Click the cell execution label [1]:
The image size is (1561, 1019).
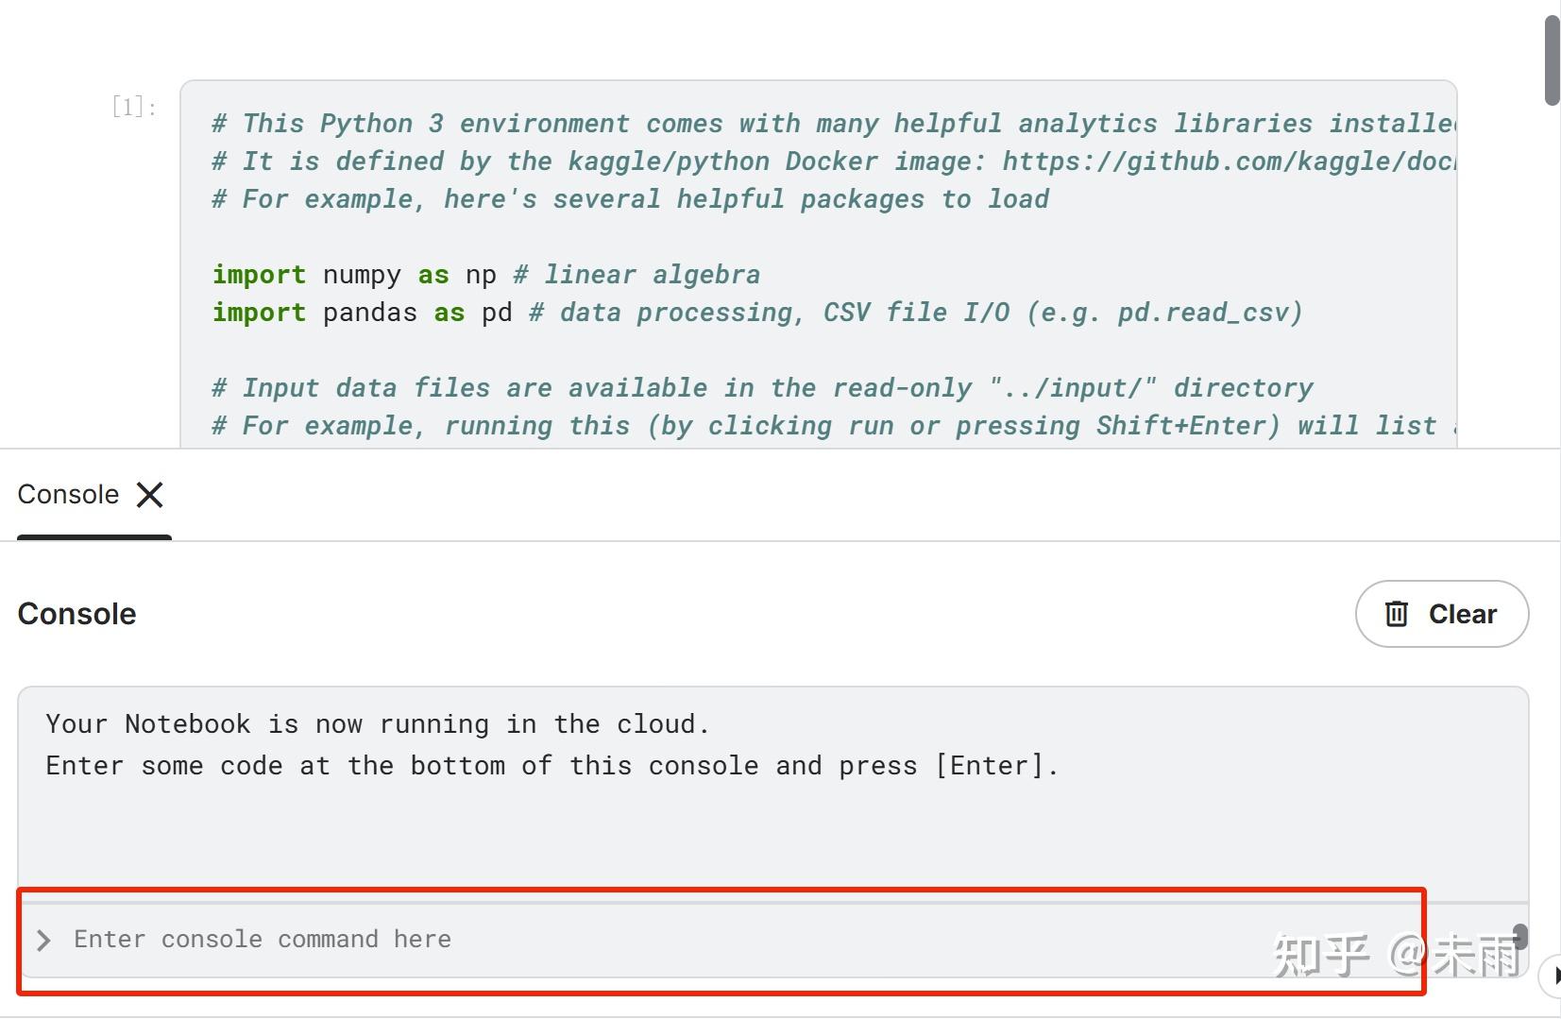click(133, 107)
